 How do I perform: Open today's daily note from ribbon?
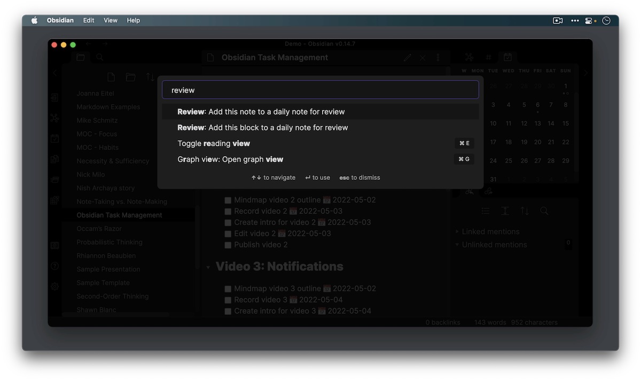coord(54,139)
